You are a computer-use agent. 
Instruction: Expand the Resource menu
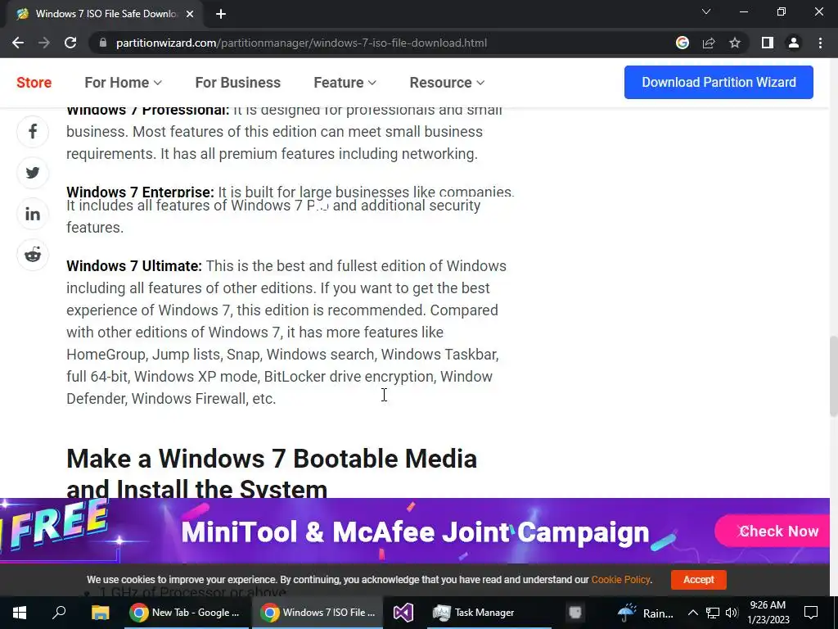pos(447,83)
